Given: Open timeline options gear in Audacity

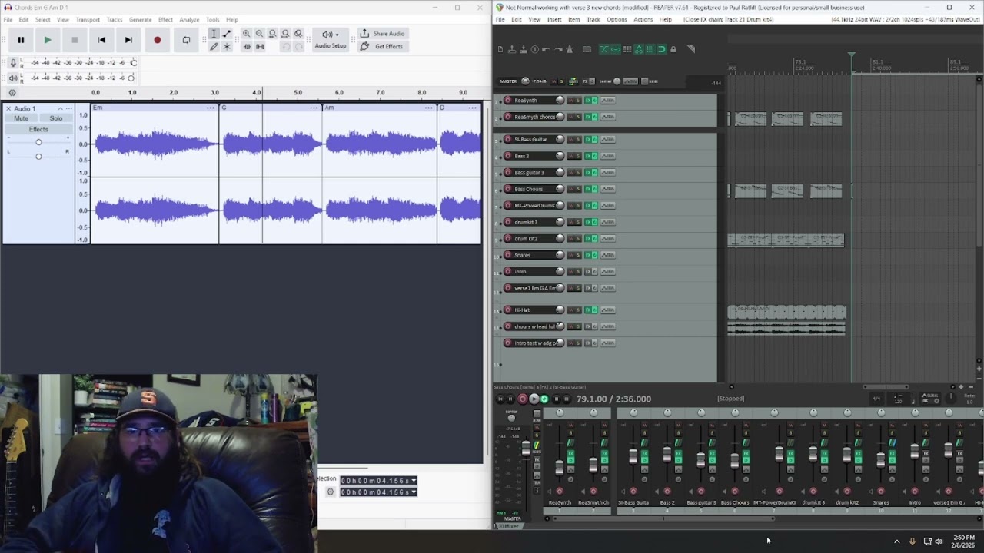Looking at the screenshot, I should coord(12,93).
